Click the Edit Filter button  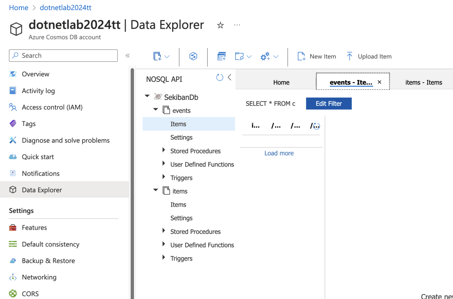[x=329, y=104]
